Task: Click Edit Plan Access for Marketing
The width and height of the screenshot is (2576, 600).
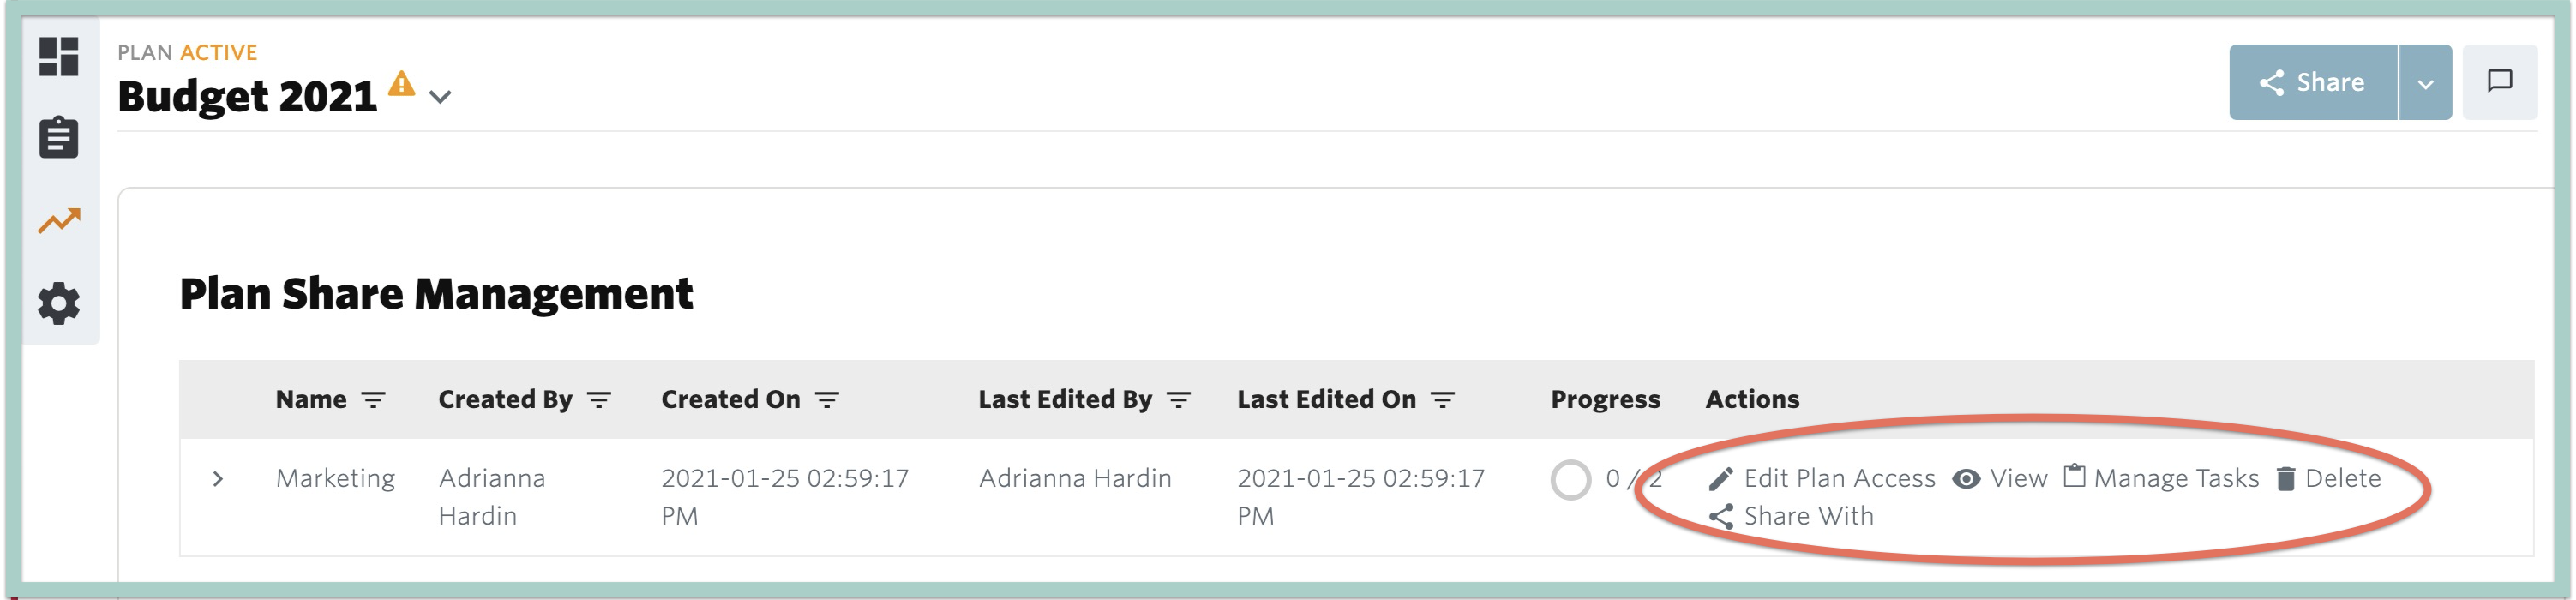Action: [x=1822, y=479]
